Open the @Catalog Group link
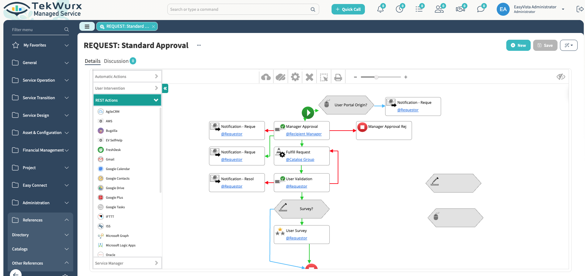Screen dimensions: 585x276 coord(300,160)
